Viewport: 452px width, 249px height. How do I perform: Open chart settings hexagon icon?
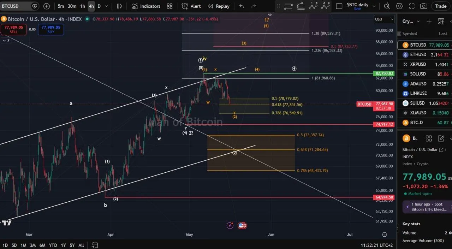click(x=399, y=6)
